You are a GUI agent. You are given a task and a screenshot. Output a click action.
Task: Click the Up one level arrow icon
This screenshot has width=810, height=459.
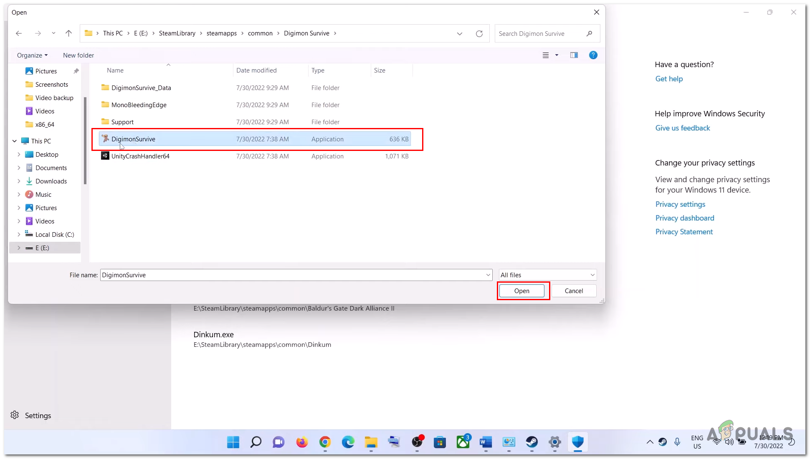point(69,33)
